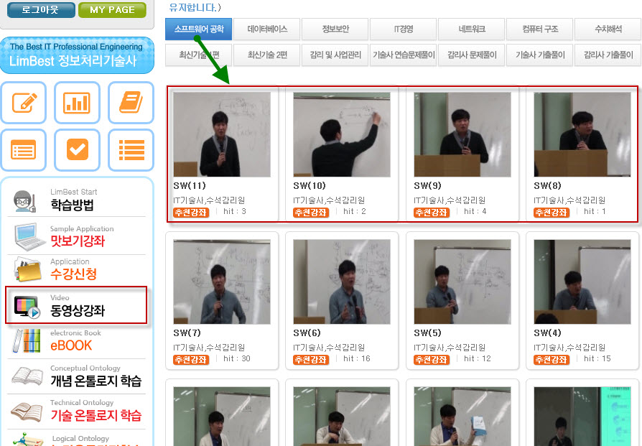
Task: Play the SW(10) lecture thumbnail
Action: [x=342, y=134]
